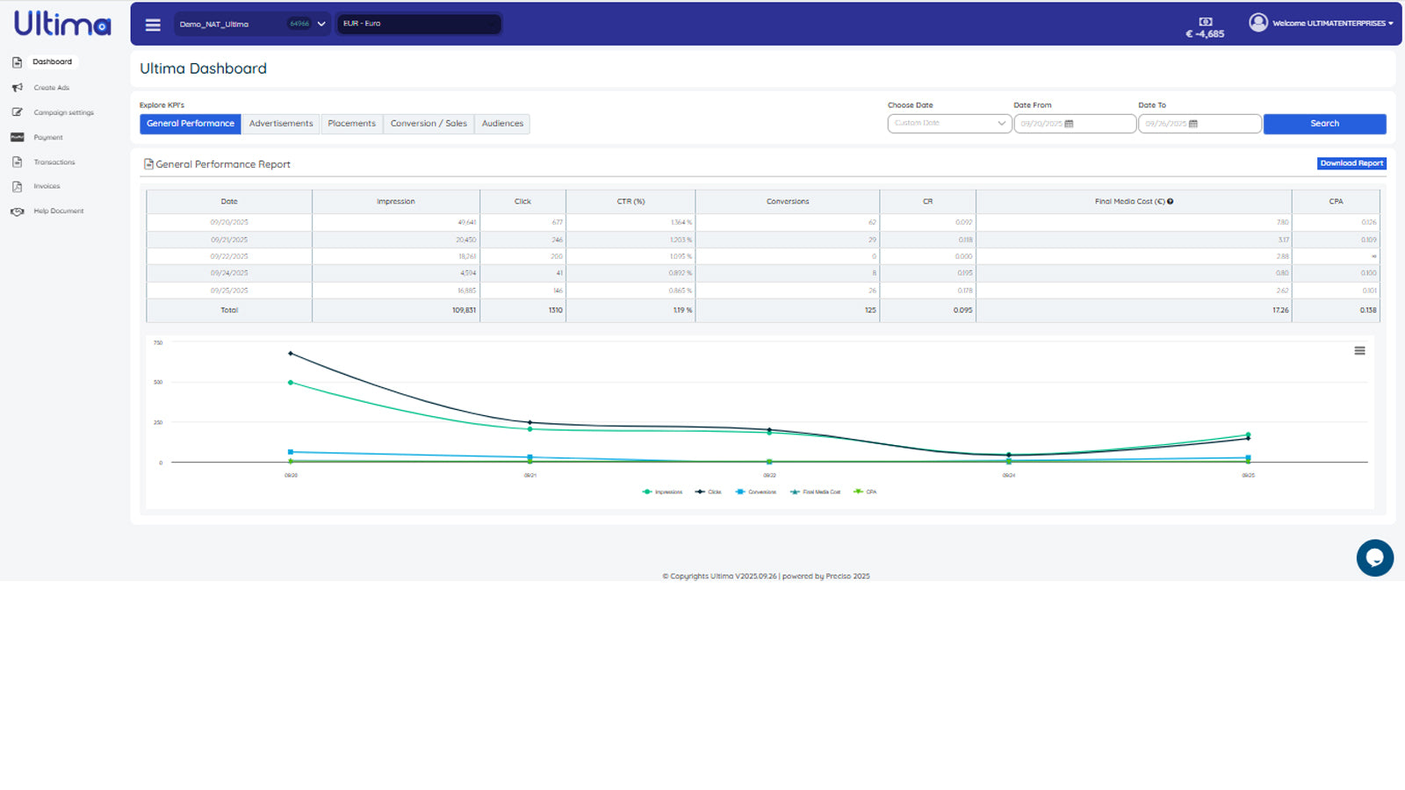Select the Audiences tab
Screen dimensions: 1405x790
[502, 123]
